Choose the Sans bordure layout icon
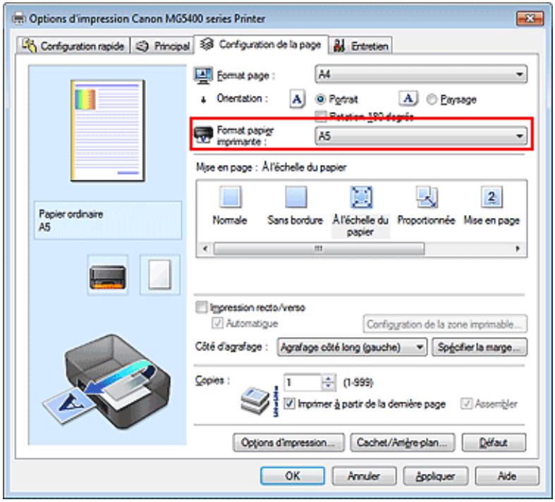The image size is (555, 502). pos(295,197)
